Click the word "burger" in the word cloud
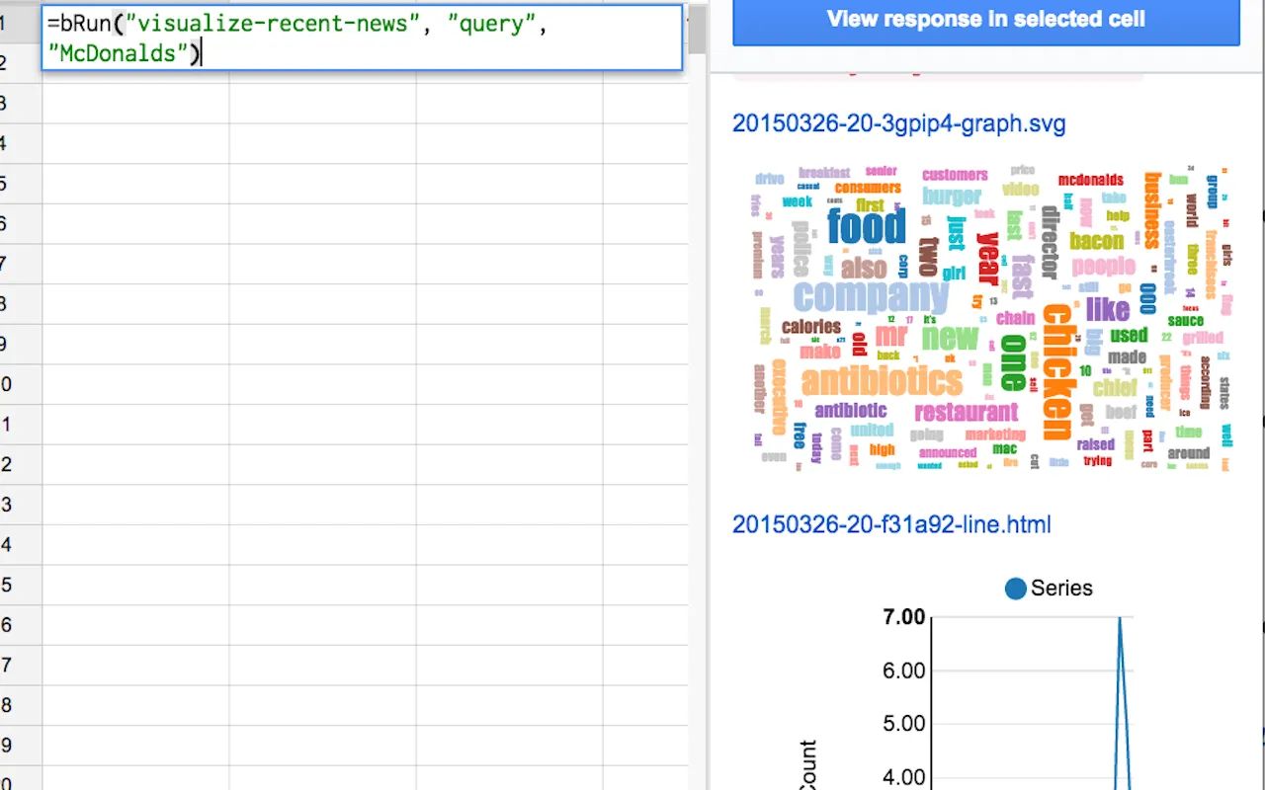This screenshot has width=1265, height=790. tap(952, 196)
